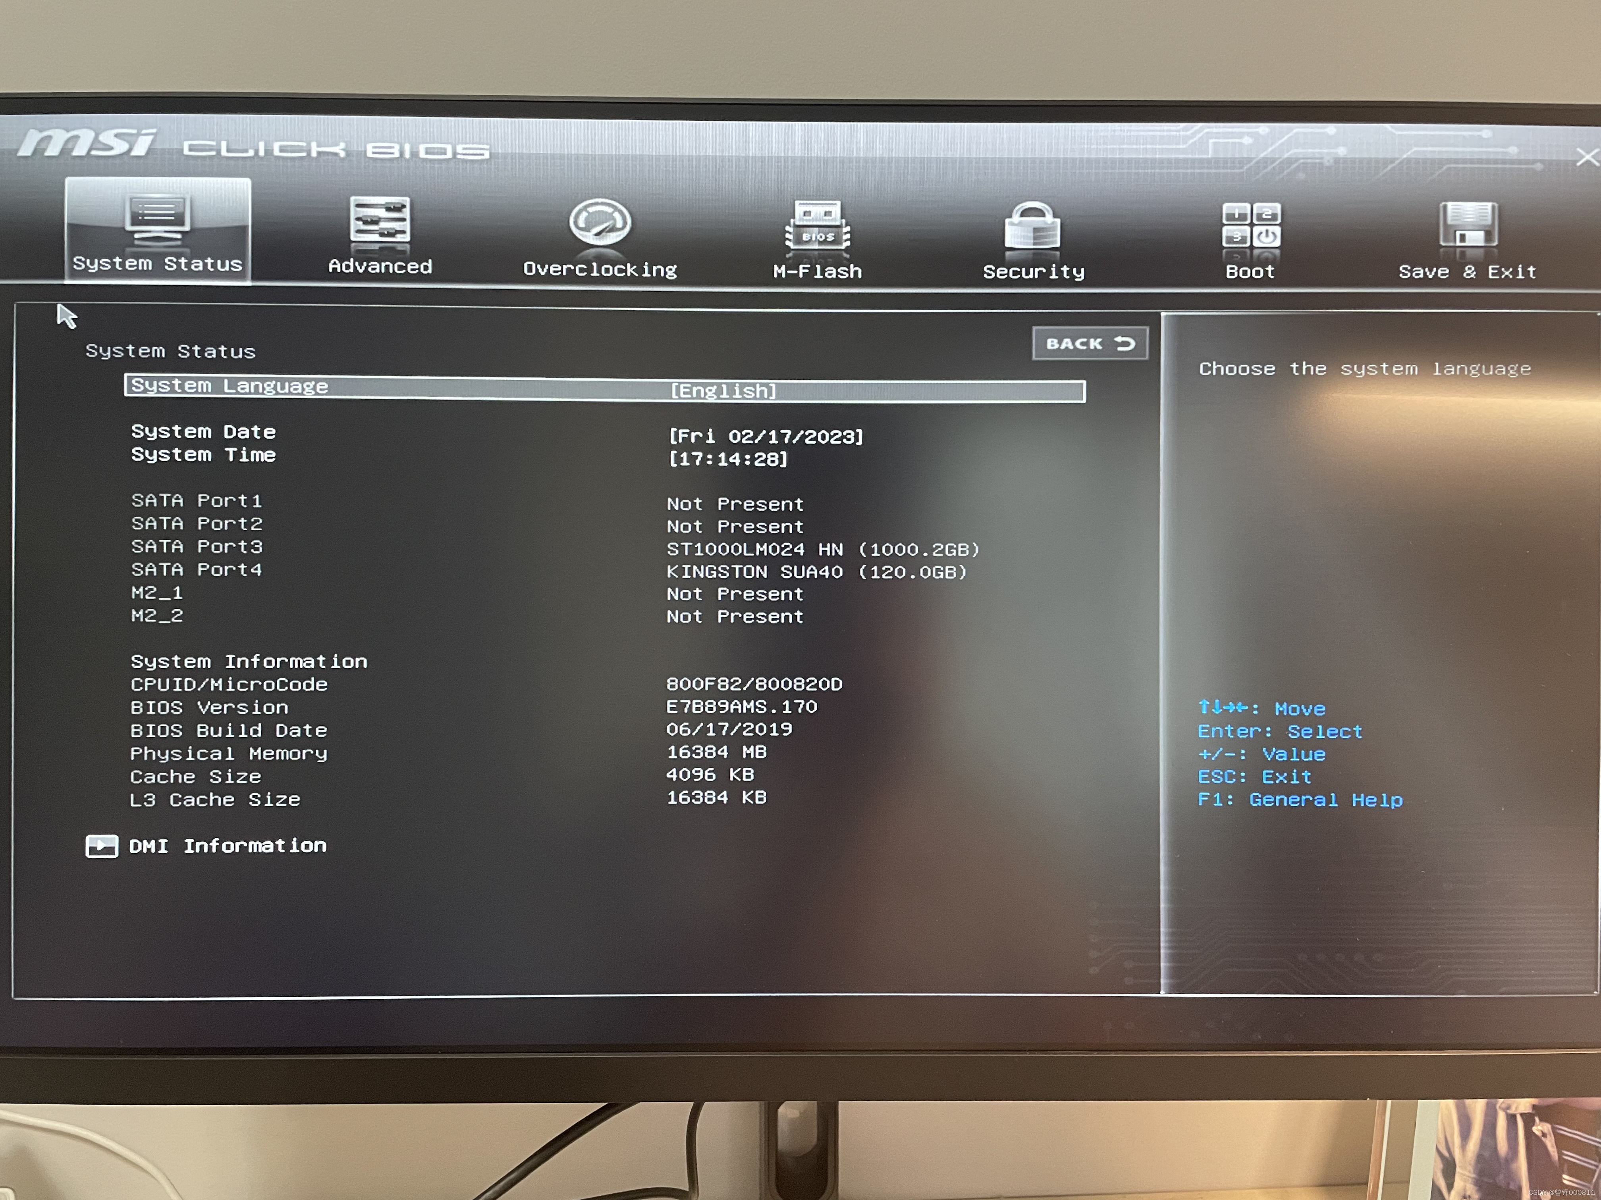Click the BIOS Build Date label
This screenshot has height=1200, width=1601.
point(229,731)
